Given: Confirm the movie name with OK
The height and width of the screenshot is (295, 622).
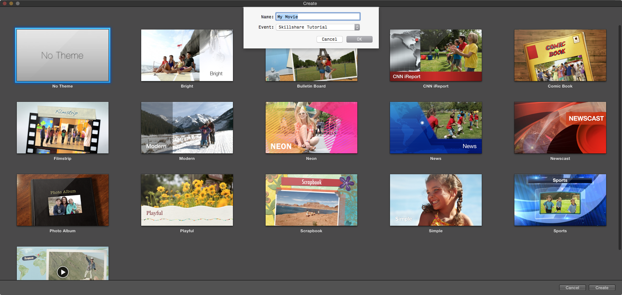Looking at the screenshot, I should (359, 39).
